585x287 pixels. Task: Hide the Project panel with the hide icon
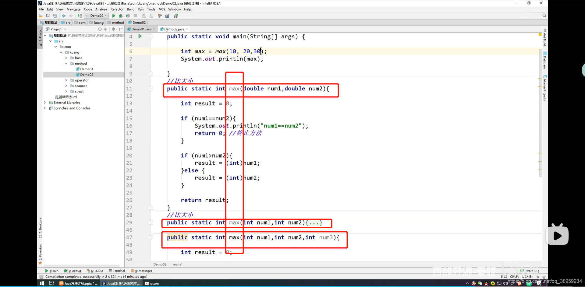121,29
